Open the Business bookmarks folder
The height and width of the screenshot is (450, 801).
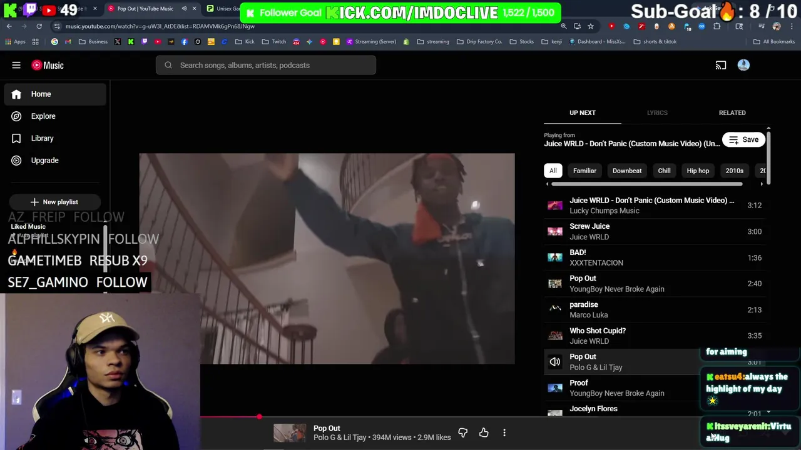93,42
